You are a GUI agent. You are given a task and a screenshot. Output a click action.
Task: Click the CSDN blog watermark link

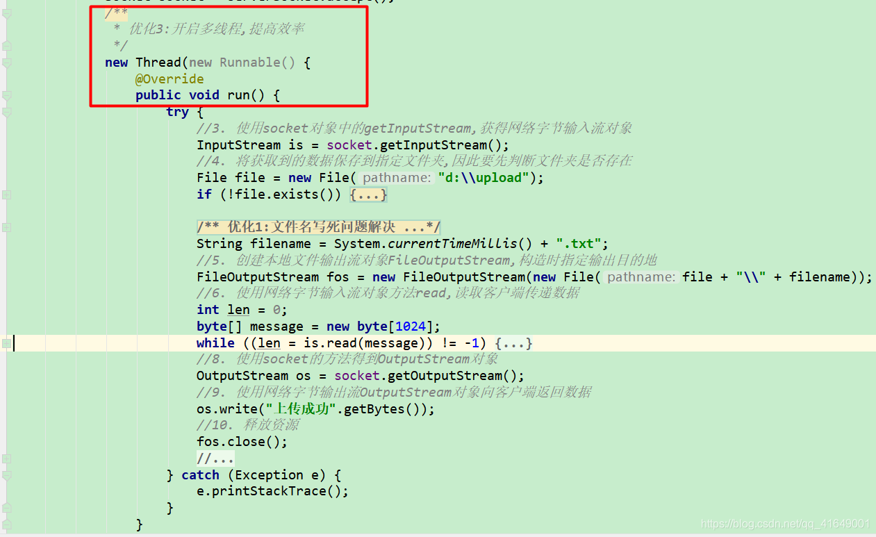point(784,523)
